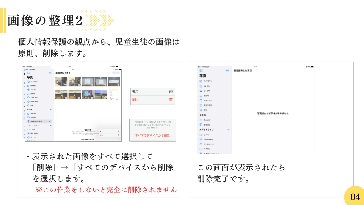Collapse the その他 chevron in left screenshot sidebar

(x=51, y=109)
